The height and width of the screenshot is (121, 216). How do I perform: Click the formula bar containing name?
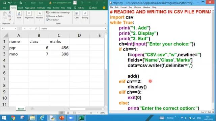(x=72, y=29)
